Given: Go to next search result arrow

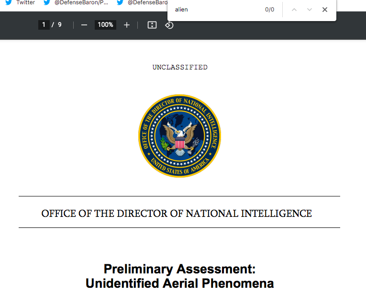Looking at the screenshot, I should point(309,10).
